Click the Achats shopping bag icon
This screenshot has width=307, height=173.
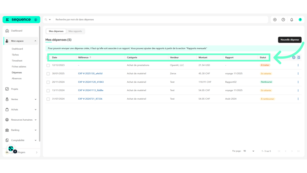point(7,110)
